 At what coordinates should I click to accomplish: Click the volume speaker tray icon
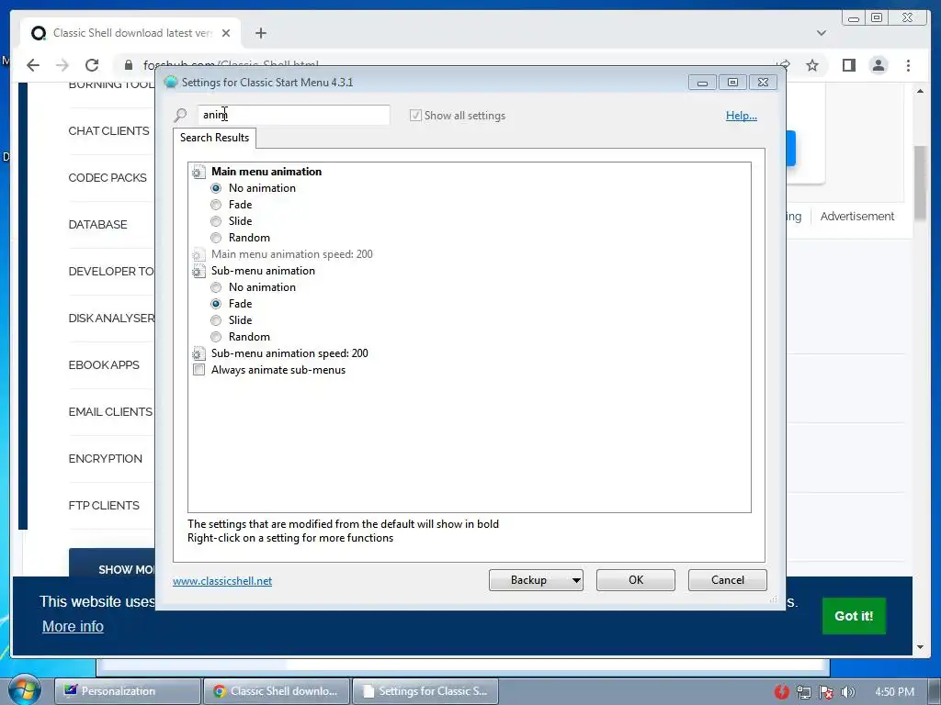(x=847, y=692)
